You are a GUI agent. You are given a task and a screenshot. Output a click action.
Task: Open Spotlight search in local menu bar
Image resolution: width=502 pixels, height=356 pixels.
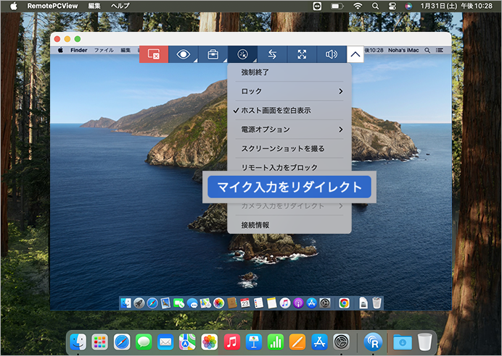pyautogui.click(x=375, y=6)
